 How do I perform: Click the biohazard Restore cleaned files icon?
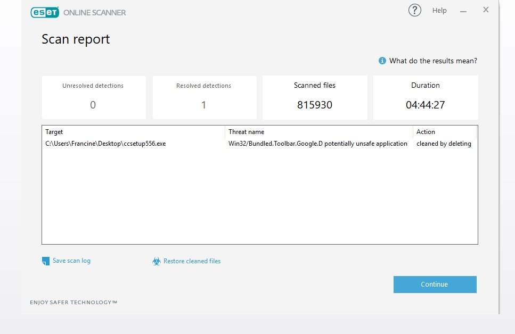click(x=157, y=261)
